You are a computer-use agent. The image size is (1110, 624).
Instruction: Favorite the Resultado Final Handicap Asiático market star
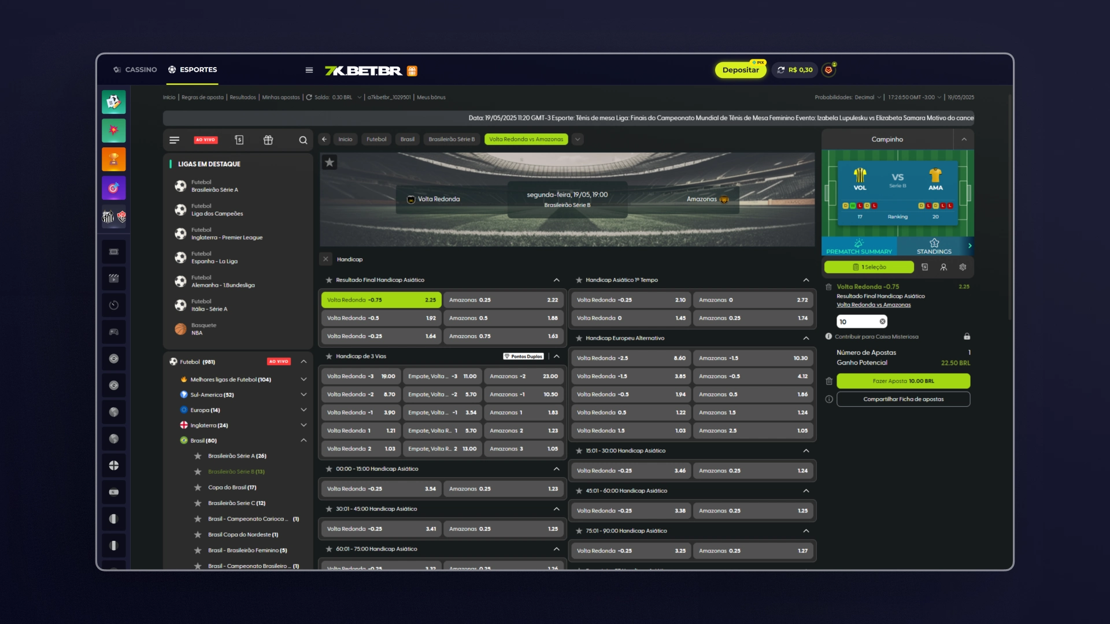click(x=329, y=280)
